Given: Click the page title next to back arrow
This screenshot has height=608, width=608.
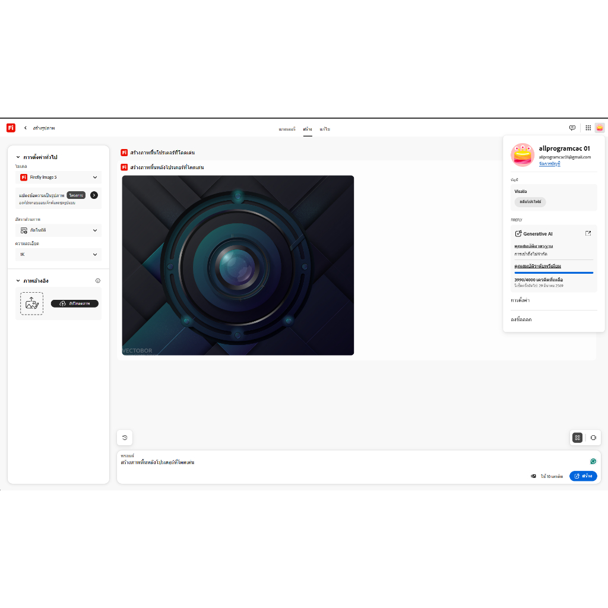Looking at the screenshot, I should [x=44, y=128].
